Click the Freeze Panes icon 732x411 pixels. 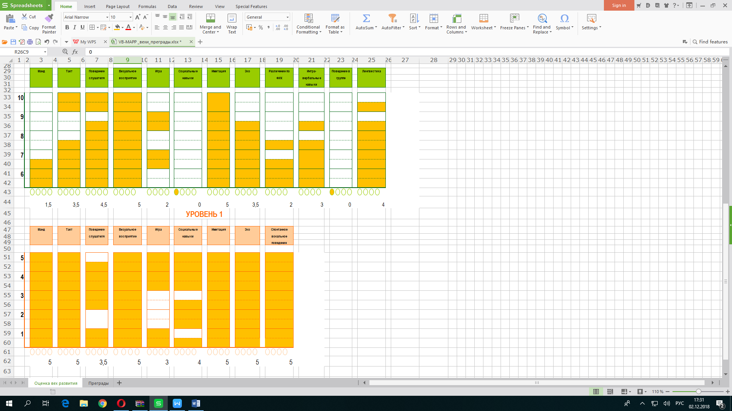tap(514, 18)
